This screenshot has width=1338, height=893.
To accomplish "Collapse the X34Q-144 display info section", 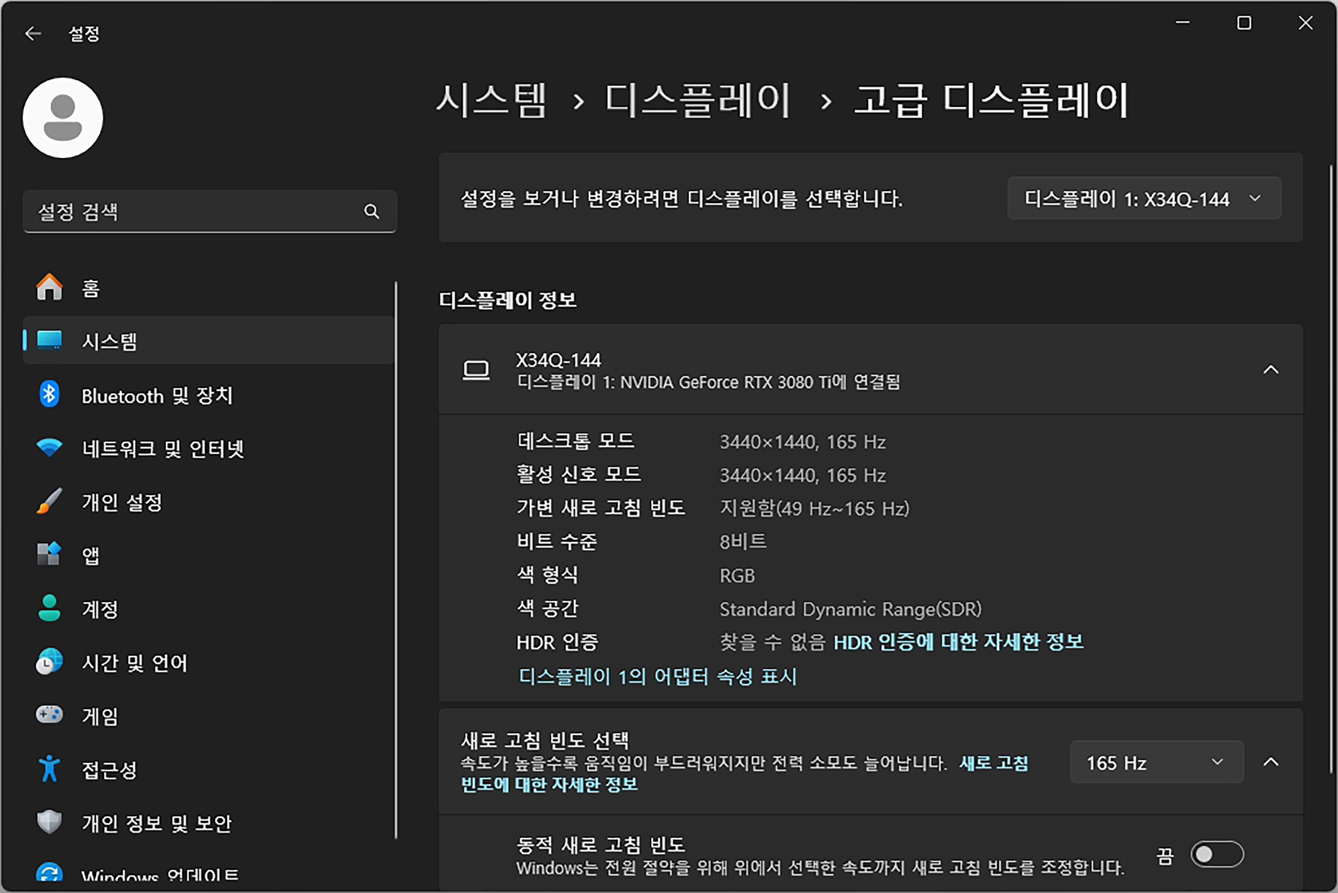I will (1270, 370).
